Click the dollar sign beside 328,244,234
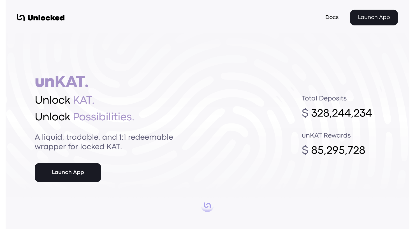 point(305,113)
